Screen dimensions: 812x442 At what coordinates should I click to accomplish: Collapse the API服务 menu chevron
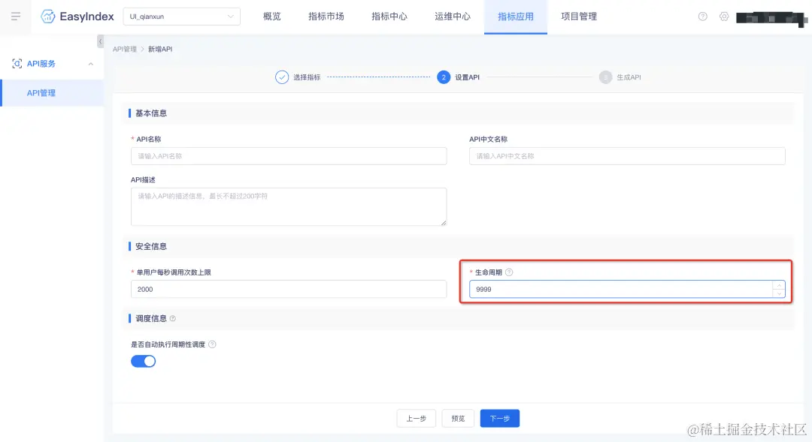click(91, 64)
